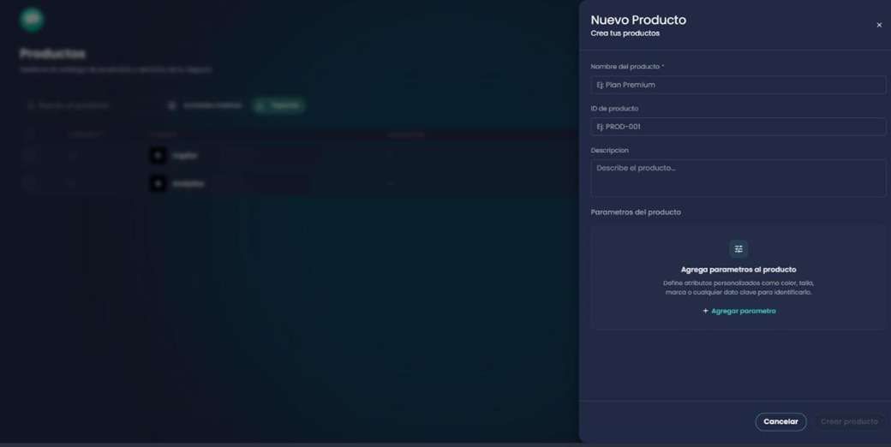Click 'Agrega parametros al producto' text
This screenshot has width=891, height=447.
(739, 270)
